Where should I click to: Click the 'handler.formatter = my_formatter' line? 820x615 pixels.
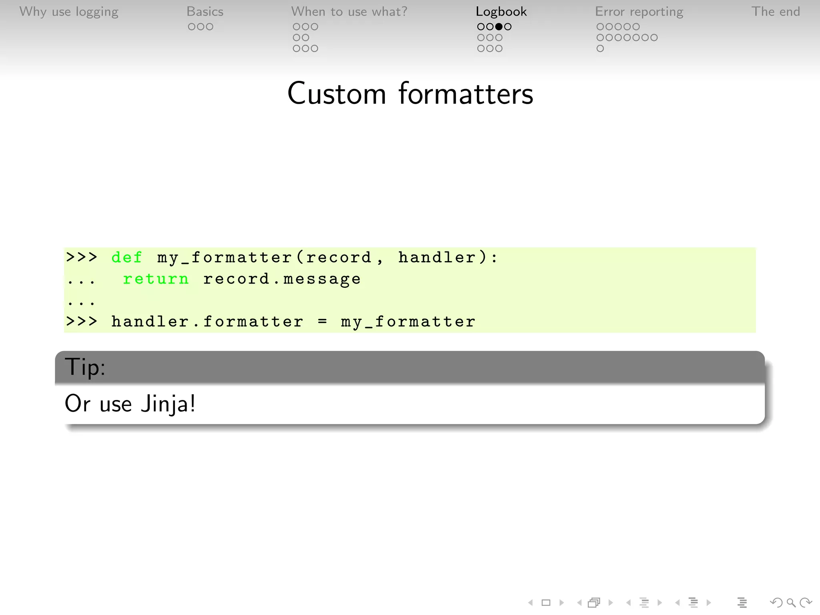coord(293,322)
